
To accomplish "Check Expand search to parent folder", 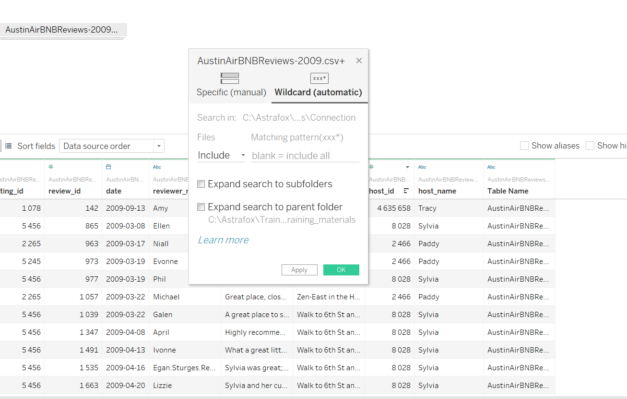I will point(201,207).
